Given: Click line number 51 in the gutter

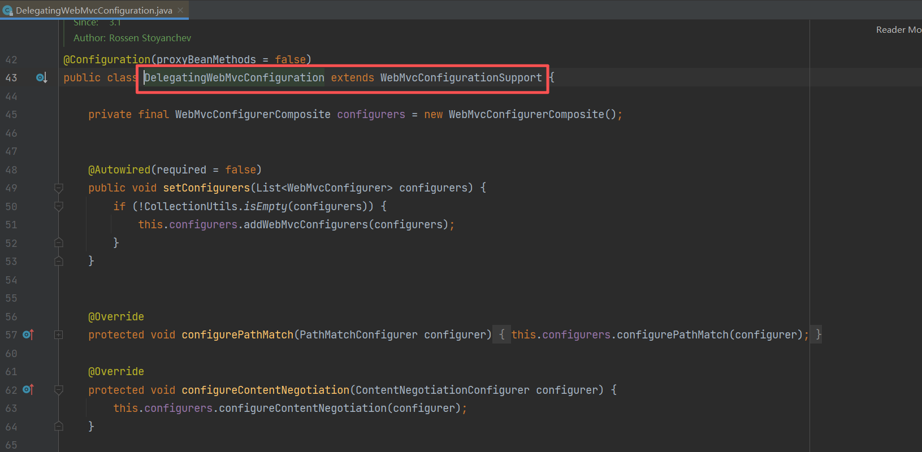Looking at the screenshot, I should [11, 225].
